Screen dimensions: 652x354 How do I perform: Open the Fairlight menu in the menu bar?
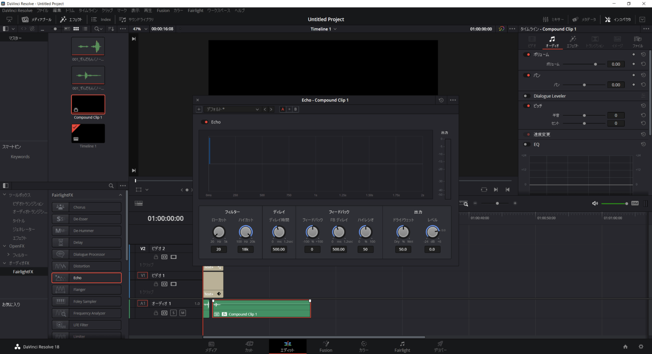pyautogui.click(x=195, y=10)
